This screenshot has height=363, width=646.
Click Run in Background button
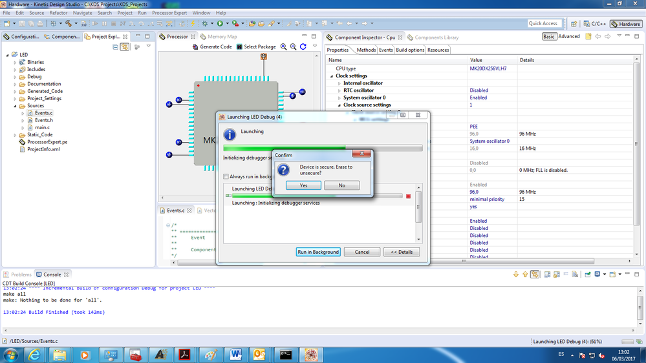point(318,252)
